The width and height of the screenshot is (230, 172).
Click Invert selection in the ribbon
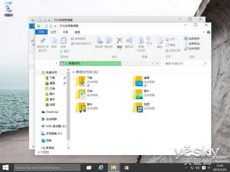pos(192,49)
